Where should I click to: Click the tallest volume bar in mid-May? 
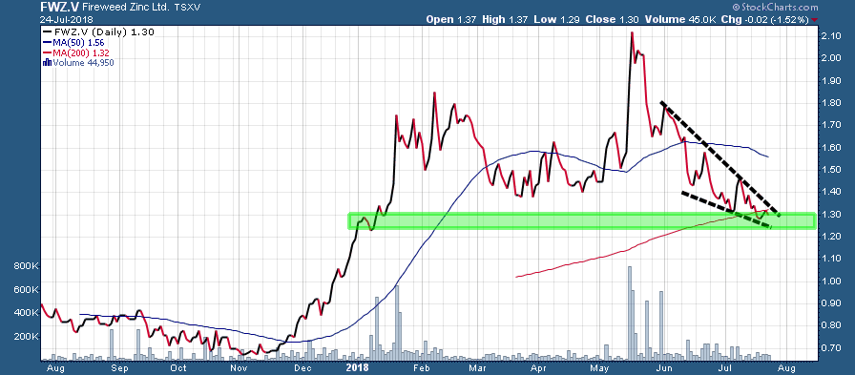point(630,313)
